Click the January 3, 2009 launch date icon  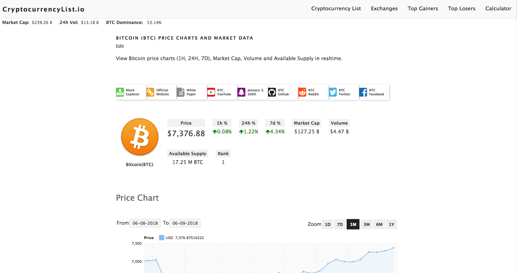(x=241, y=92)
